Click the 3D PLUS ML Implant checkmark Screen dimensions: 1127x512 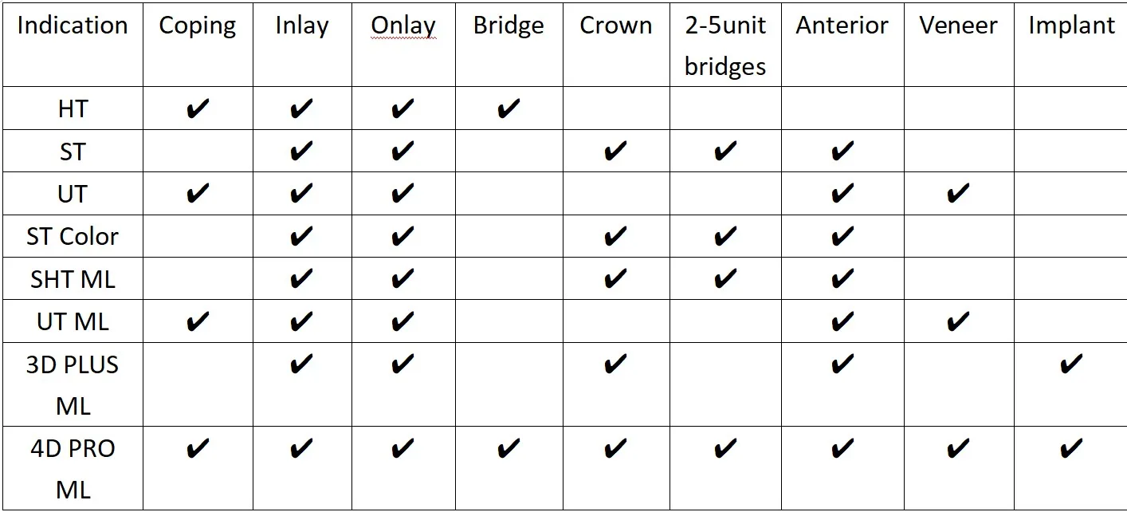click(x=1071, y=364)
